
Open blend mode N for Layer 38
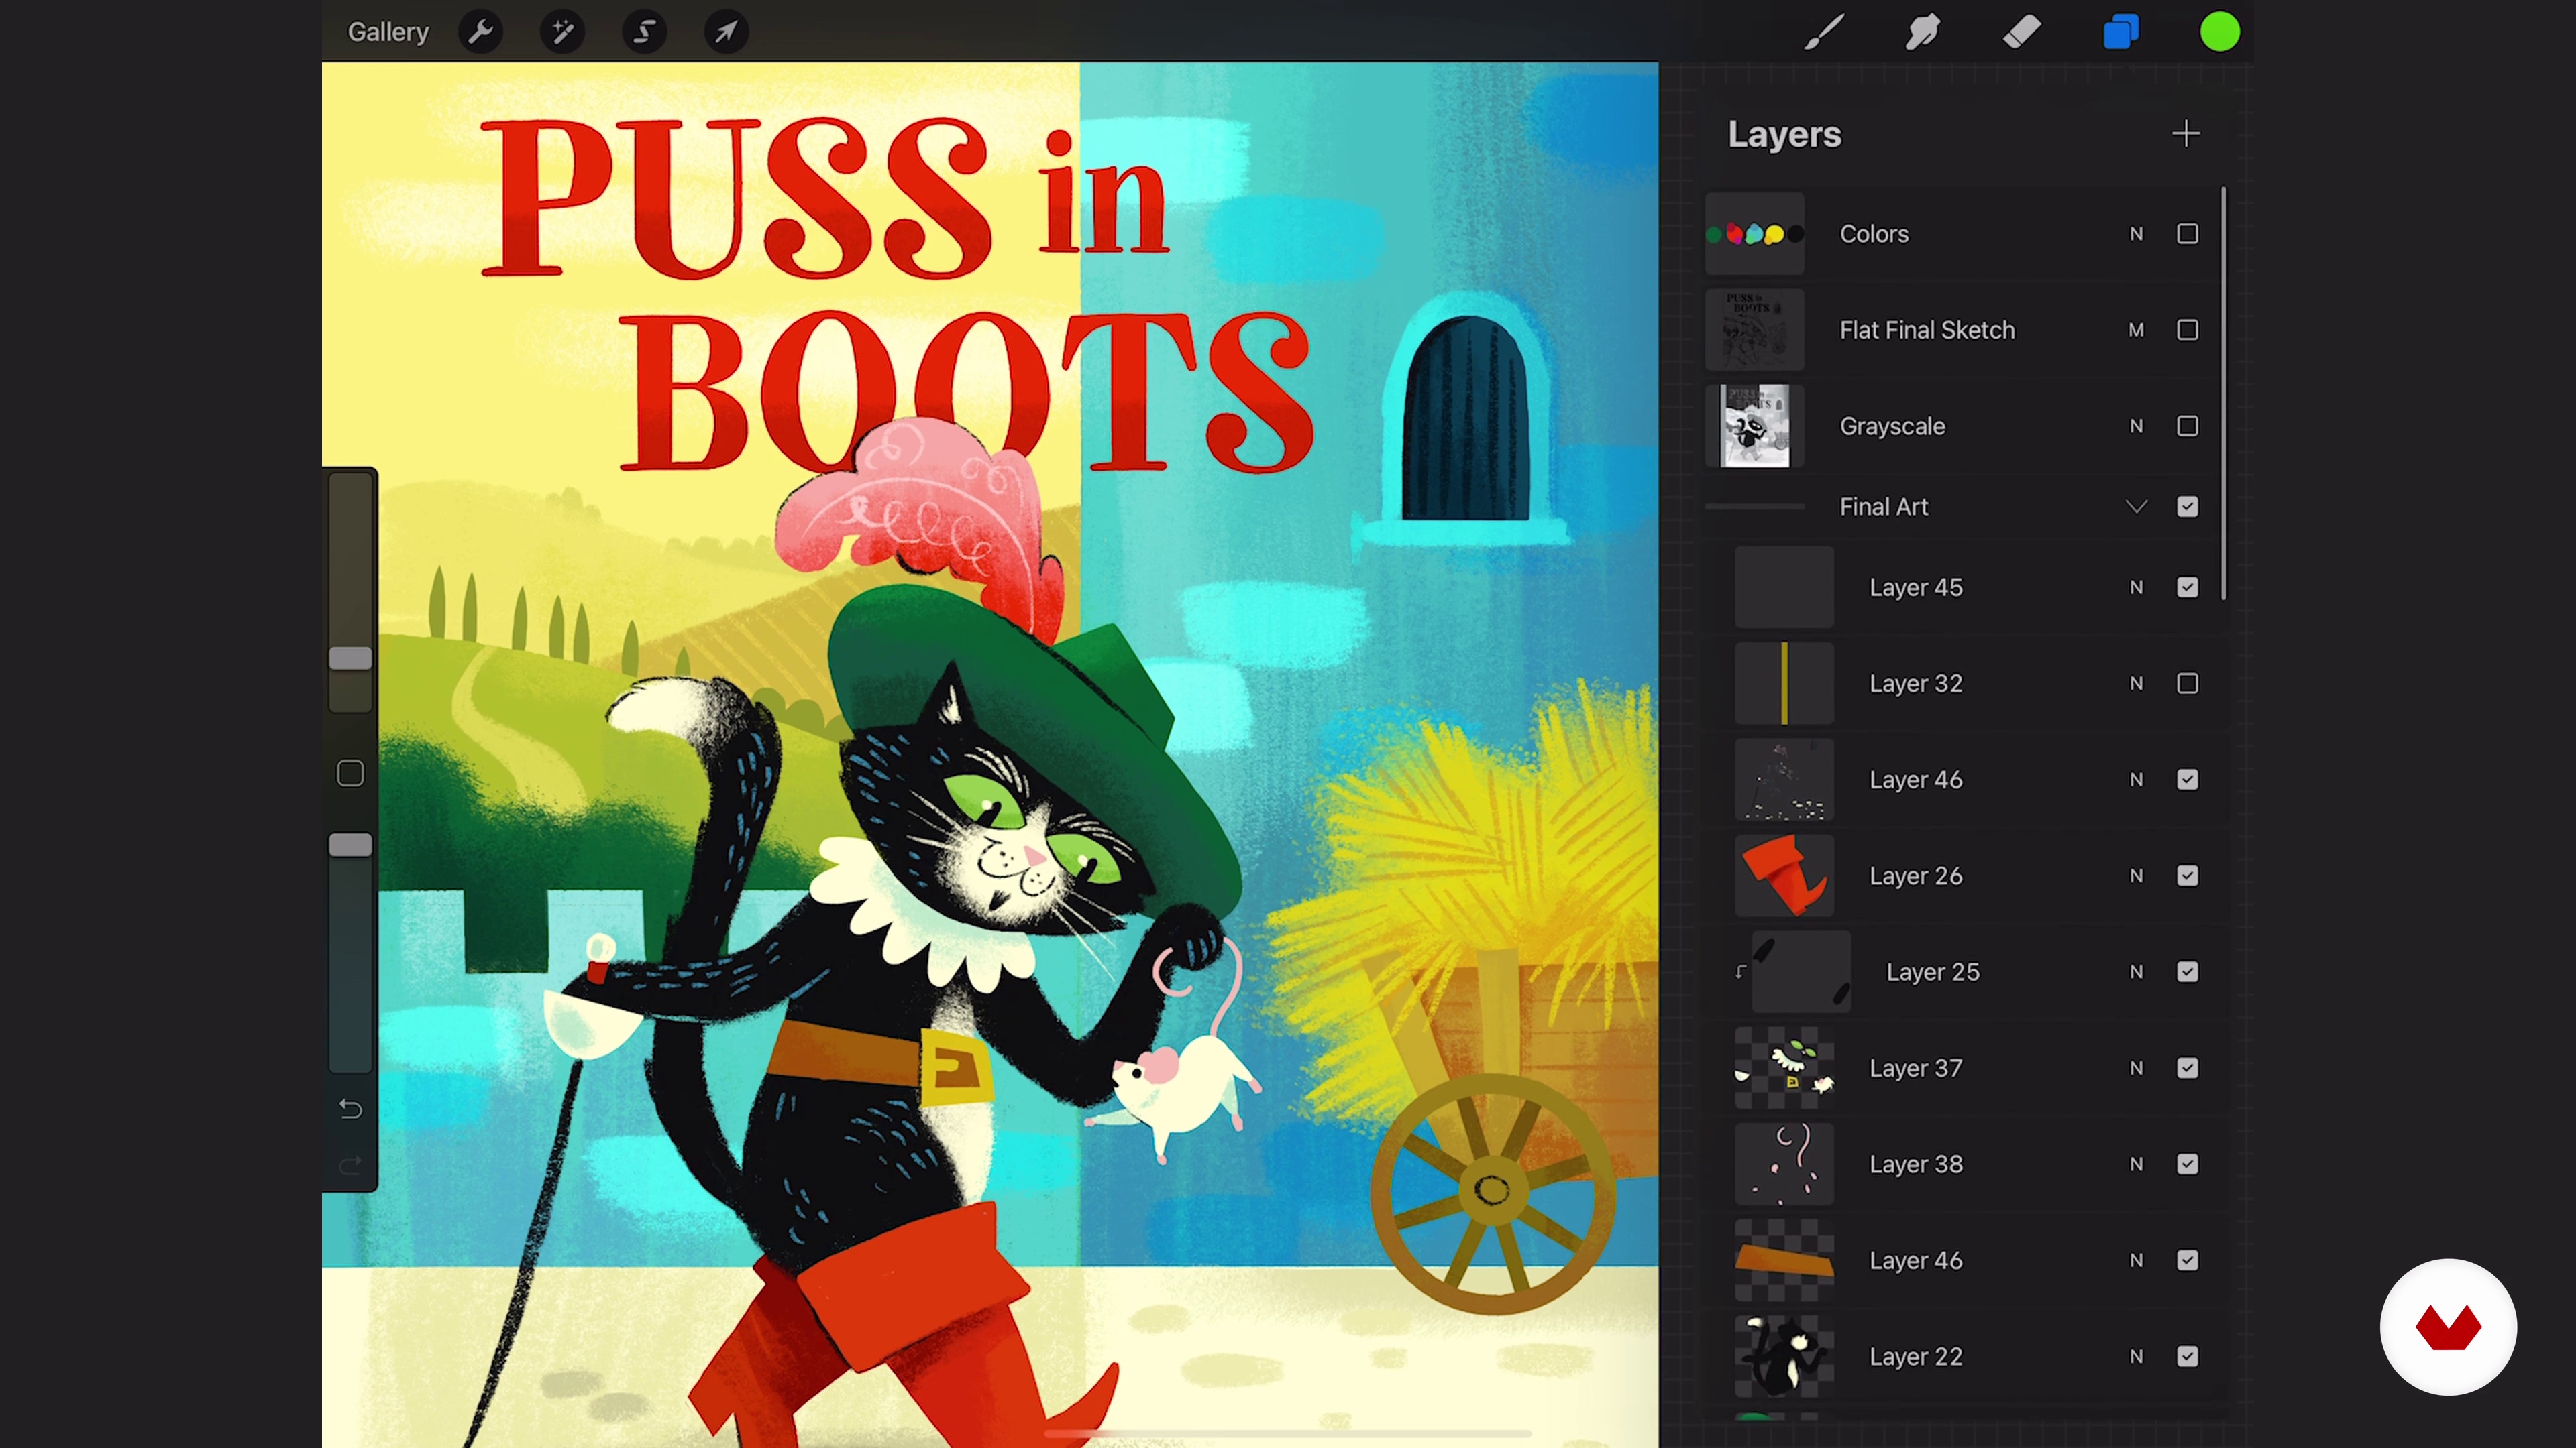(x=2136, y=1164)
